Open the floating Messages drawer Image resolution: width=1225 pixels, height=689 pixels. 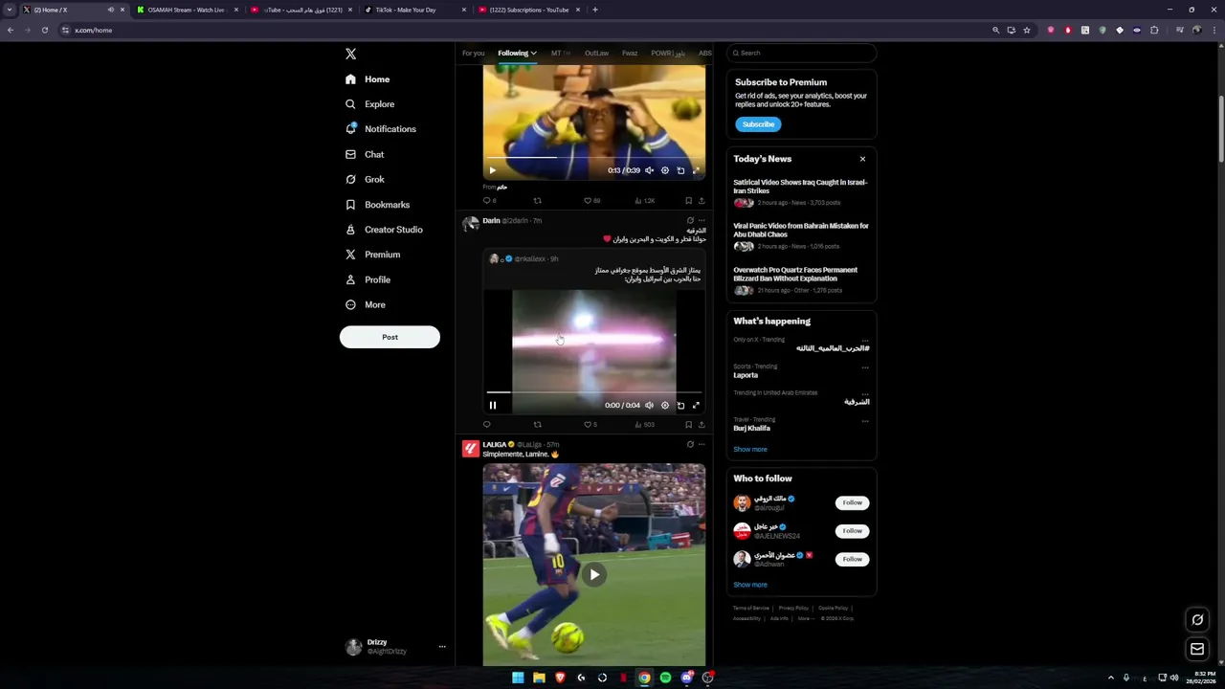(1197, 650)
